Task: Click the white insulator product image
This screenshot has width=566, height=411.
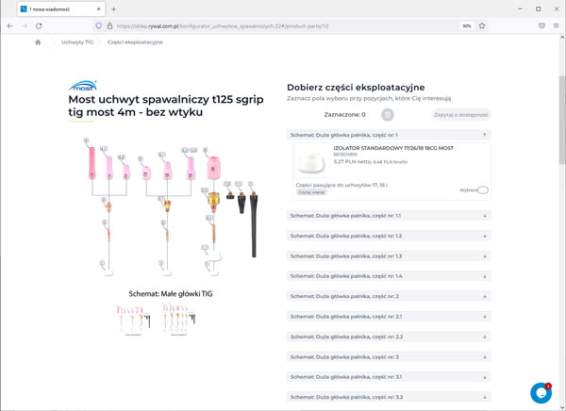Action: coord(311,161)
